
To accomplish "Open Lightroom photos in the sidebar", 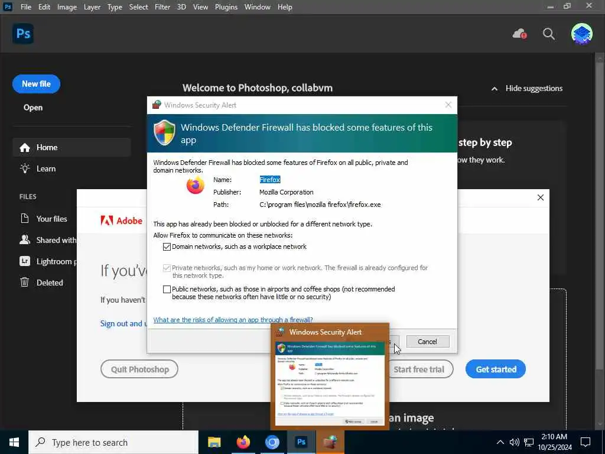I will pyautogui.click(x=48, y=261).
